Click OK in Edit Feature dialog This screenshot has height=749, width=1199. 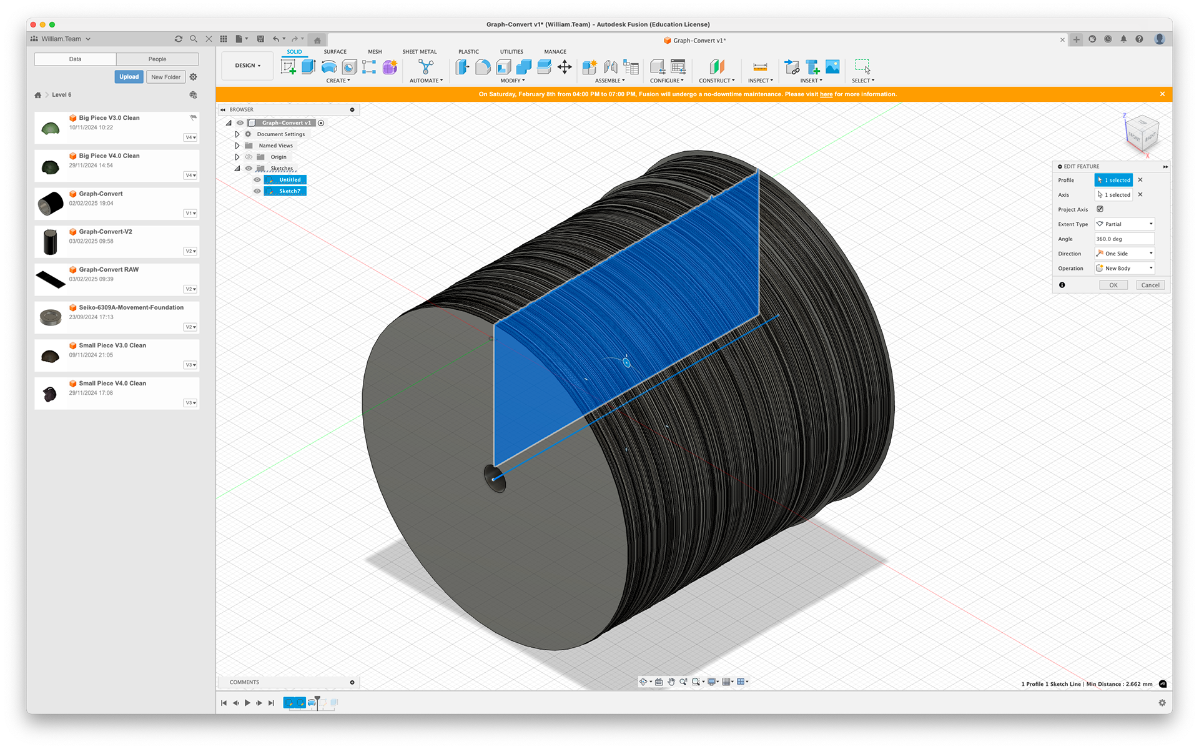(x=1113, y=285)
